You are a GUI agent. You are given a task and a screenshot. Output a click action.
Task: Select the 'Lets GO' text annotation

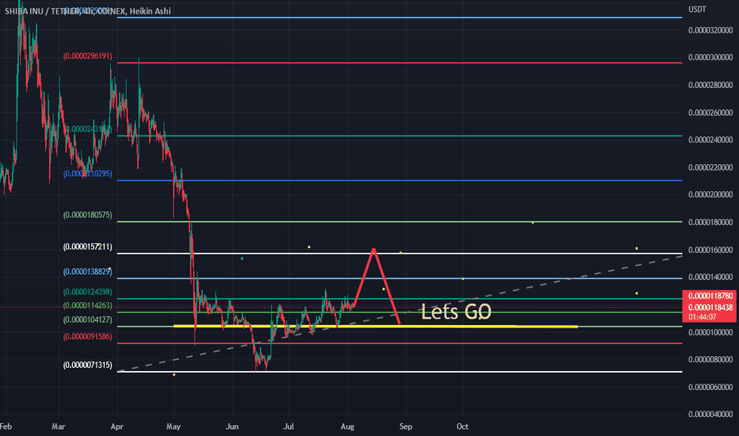pyautogui.click(x=456, y=312)
